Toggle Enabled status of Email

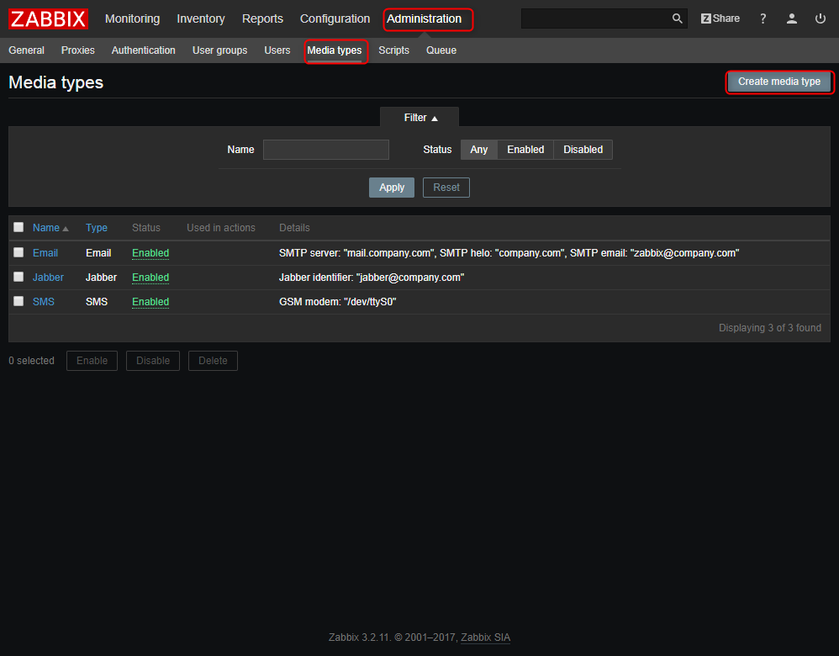tap(150, 253)
